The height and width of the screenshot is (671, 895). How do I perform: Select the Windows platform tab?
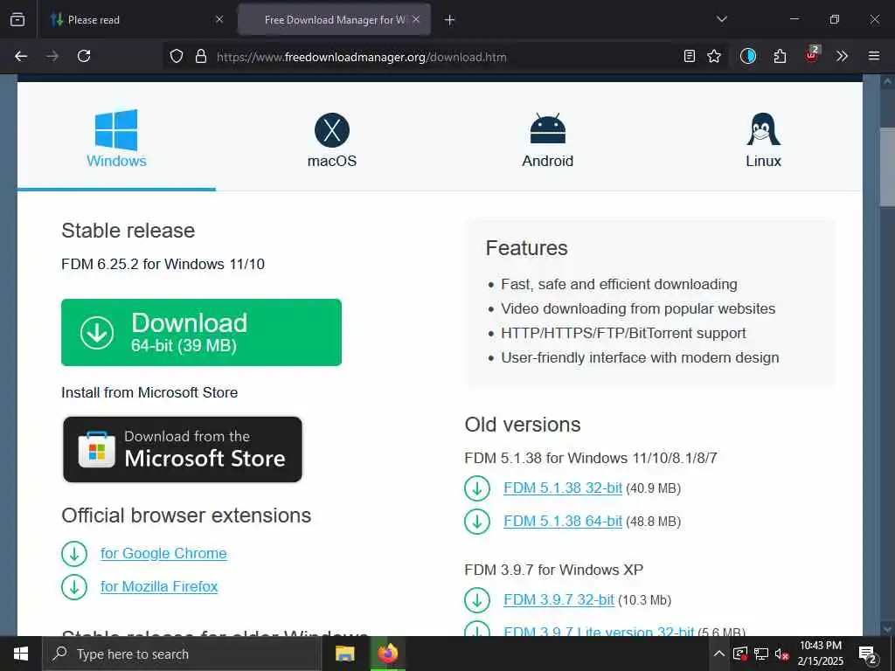pyautogui.click(x=116, y=139)
